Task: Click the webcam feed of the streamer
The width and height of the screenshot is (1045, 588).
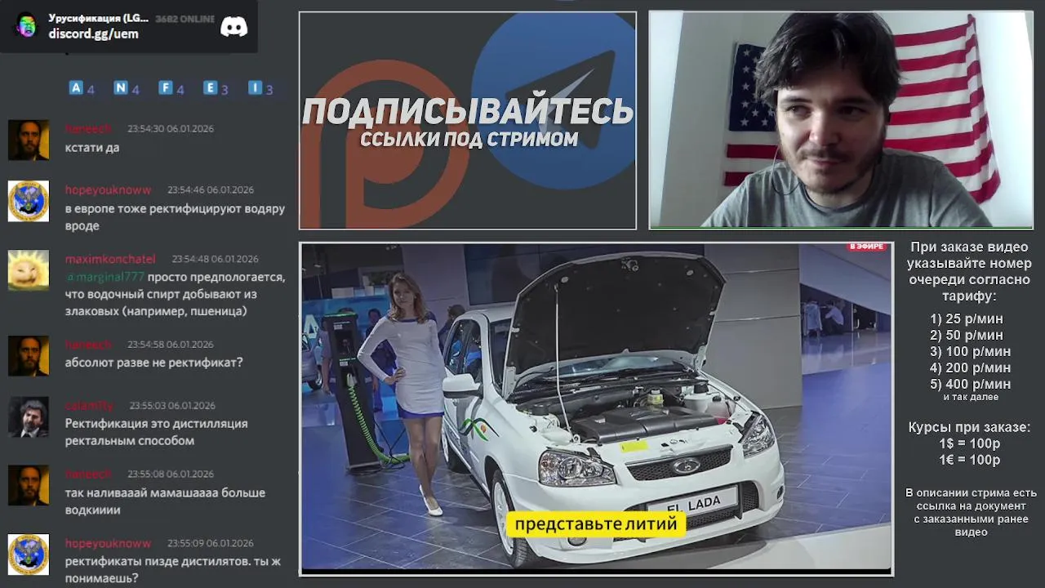Action: coord(841,119)
